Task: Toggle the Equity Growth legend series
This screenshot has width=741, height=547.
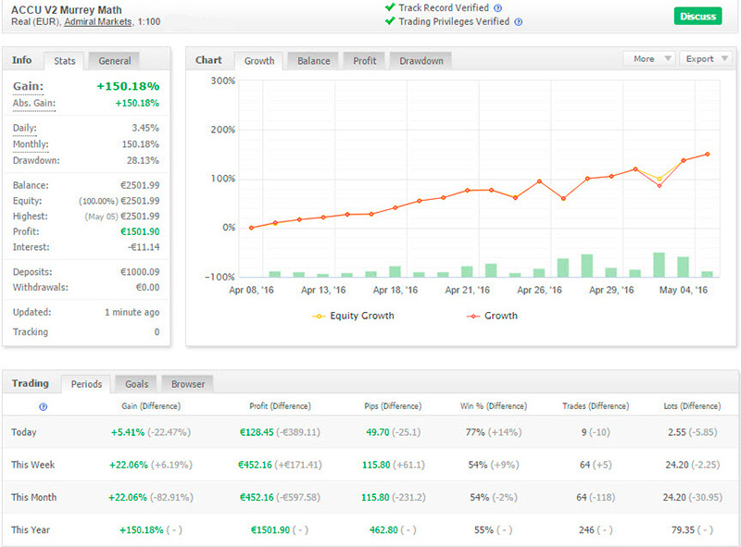Action: tap(353, 316)
